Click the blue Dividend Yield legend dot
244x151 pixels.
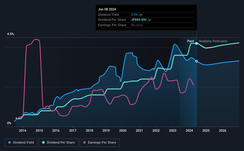pyautogui.click(x=10, y=142)
